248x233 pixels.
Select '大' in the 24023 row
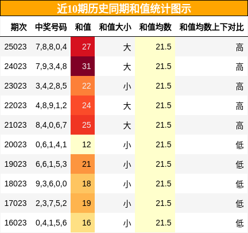pyautogui.click(x=127, y=67)
